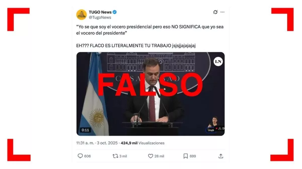
Task: Click the reply speech bubble icon
Action: click(80, 156)
